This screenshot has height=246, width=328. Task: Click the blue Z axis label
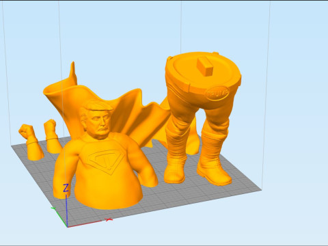click(66, 188)
